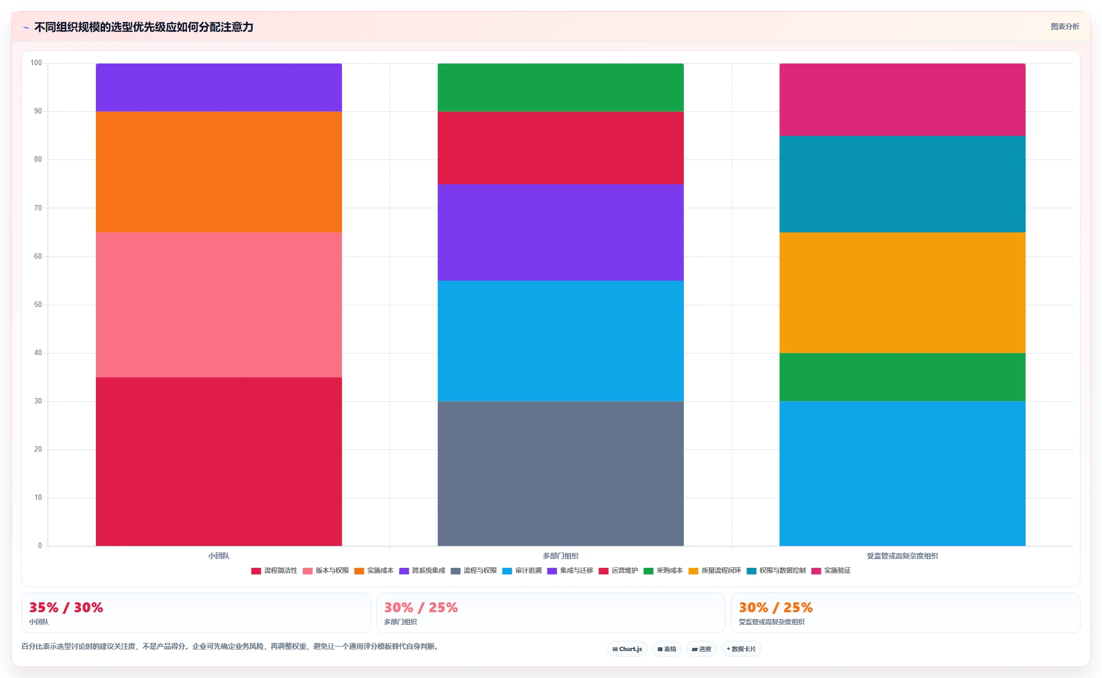Click the y-axis value 100
Viewport: 1102px width, 678px height.
36,63
